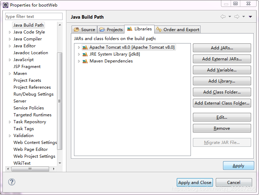Click Add External JARs button

tap(222, 59)
